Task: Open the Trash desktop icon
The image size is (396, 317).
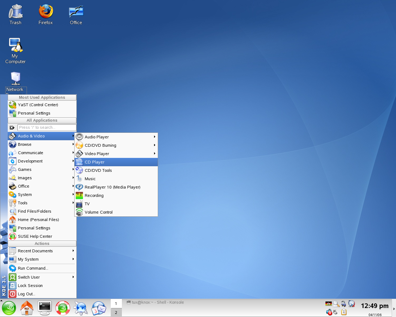Action: click(x=15, y=15)
